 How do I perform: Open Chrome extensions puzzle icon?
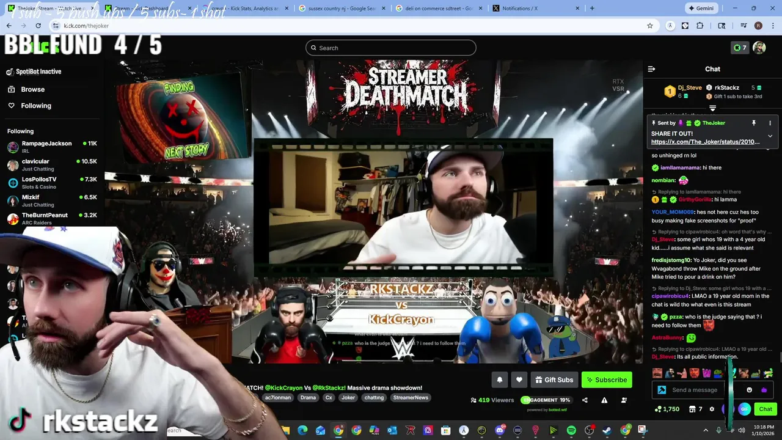pos(700,26)
